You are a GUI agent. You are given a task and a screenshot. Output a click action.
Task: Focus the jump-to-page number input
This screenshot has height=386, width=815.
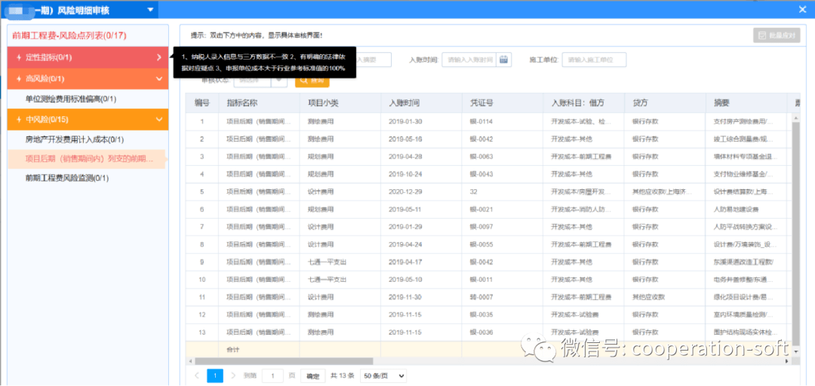click(272, 375)
